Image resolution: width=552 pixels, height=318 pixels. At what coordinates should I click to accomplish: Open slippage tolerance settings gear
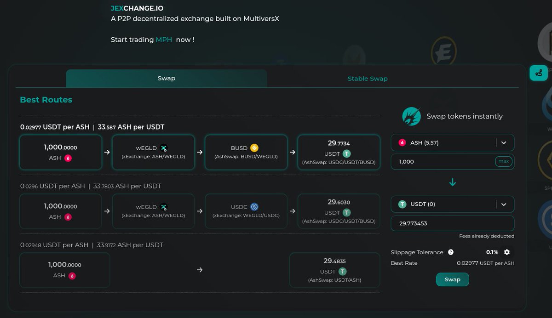coord(507,252)
